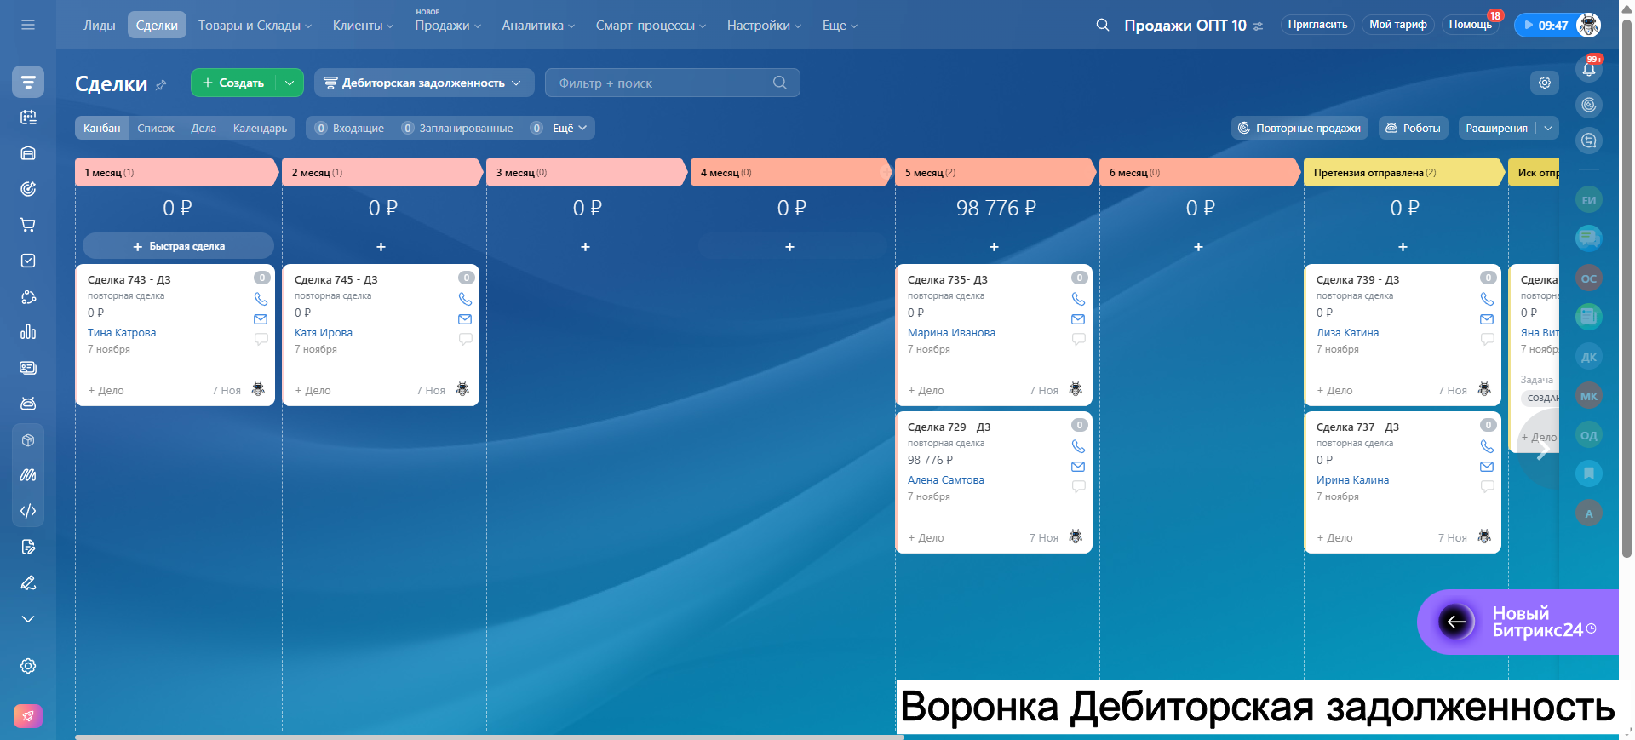The width and height of the screenshot is (1635, 740).
Task: Open kanban settings gear icon
Action: (1545, 83)
